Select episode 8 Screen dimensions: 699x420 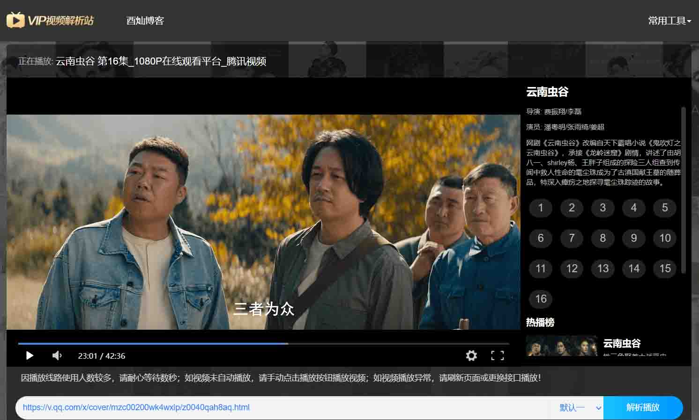click(603, 238)
